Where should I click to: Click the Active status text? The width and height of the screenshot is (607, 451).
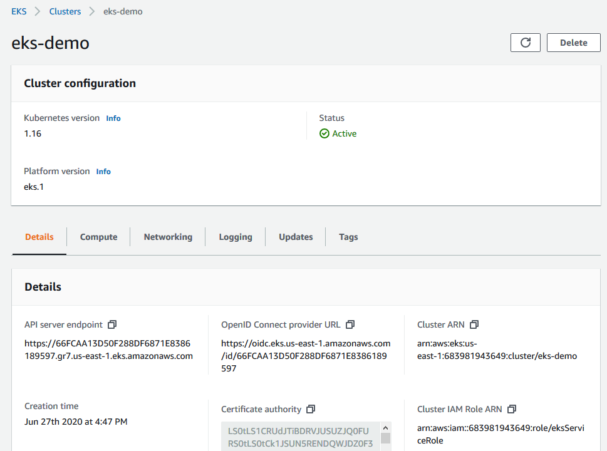click(344, 133)
